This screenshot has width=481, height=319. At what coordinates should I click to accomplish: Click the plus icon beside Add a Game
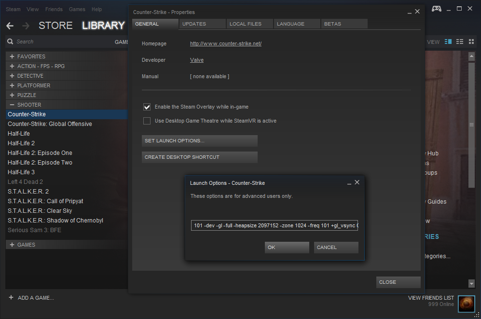[11, 297]
